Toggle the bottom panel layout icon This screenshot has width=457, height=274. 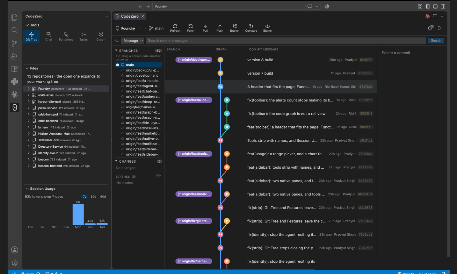[x=435, y=6]
